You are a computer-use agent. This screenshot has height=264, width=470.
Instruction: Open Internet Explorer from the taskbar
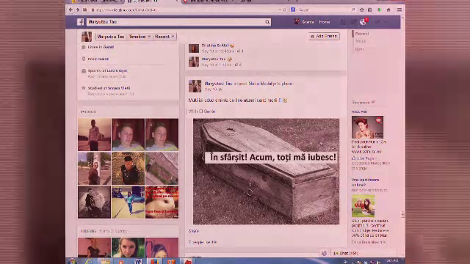pos(88,262)
